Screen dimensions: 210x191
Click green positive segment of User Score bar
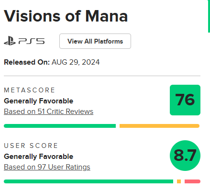pyautogui.click(x=88, y=181)
